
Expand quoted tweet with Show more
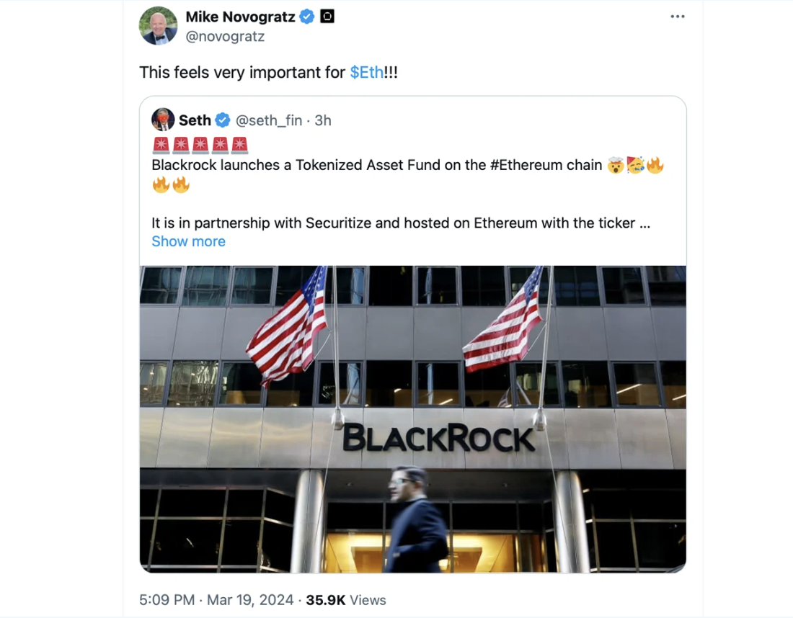click(188, 241)
